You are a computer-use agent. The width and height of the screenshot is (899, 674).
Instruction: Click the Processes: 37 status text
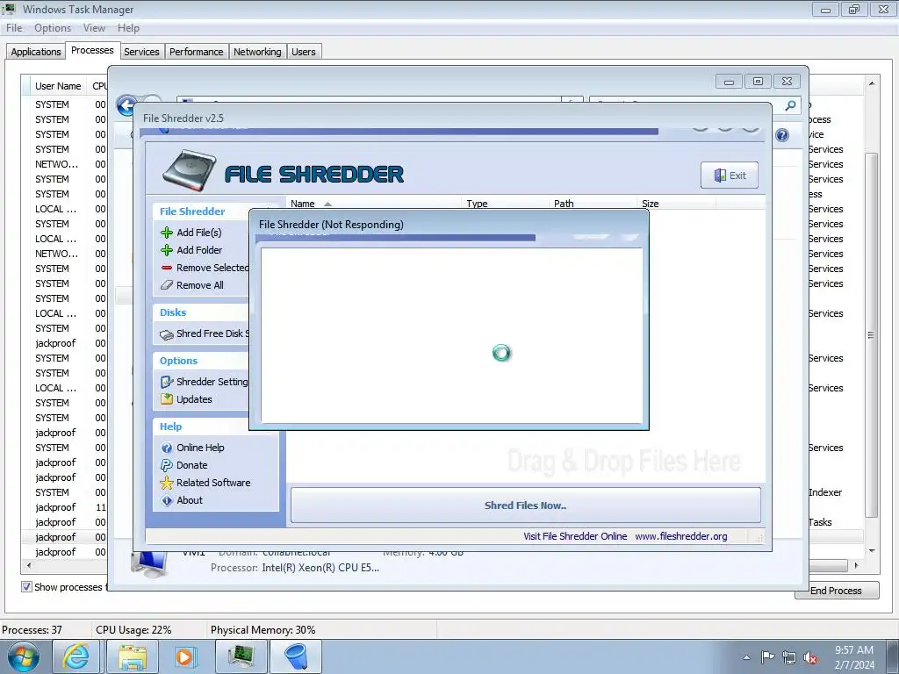[32, 630]
